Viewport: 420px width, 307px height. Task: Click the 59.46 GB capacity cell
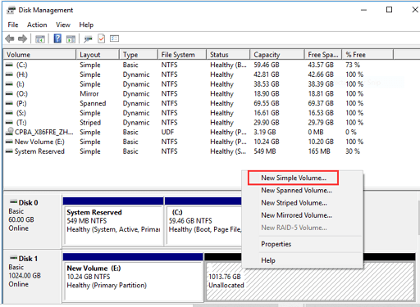pos(267,65)
